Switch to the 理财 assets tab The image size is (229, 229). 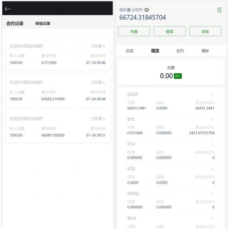click(x=205, y=51)
